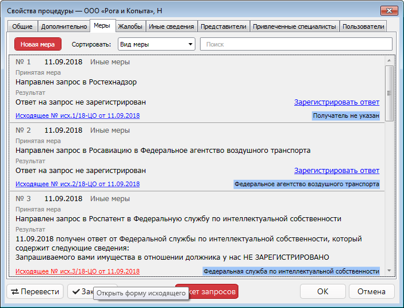The width and height of the screenshot is (404, 308).
Task: Open outgoing link № исх.3/18-ЦО
Action: [78, 271]
